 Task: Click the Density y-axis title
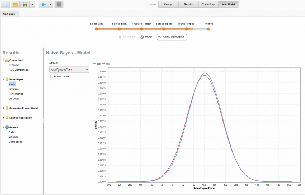pos(95,125)
